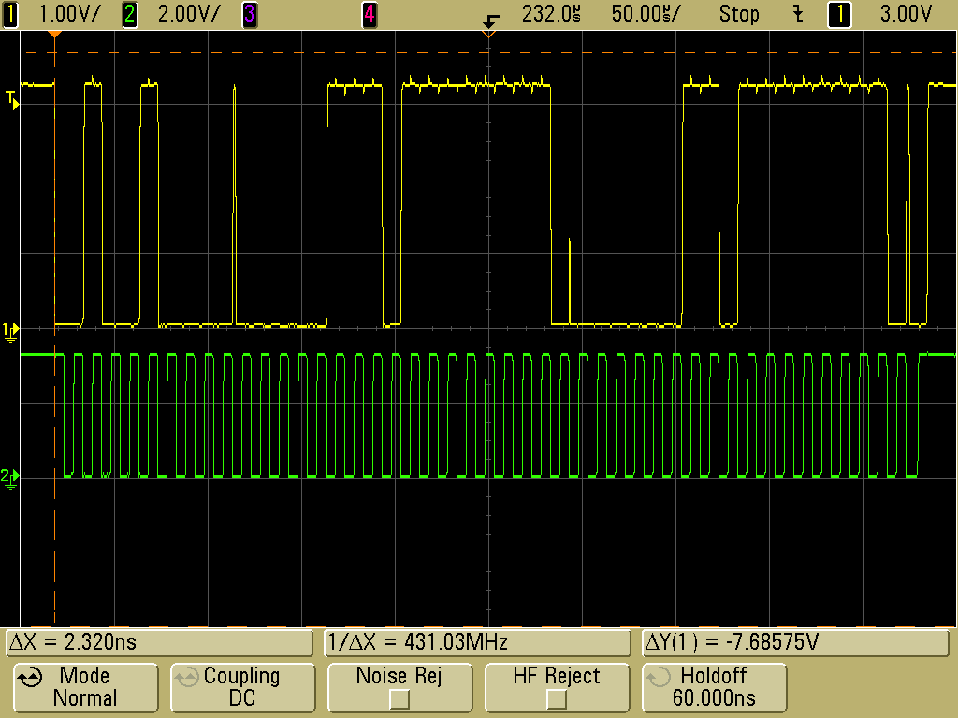
Task: Click channel 1 ground reference marker
Action: [10, 332]
